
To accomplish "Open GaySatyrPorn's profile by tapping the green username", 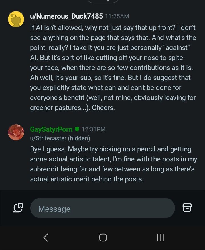I will [x=51, y=129].
